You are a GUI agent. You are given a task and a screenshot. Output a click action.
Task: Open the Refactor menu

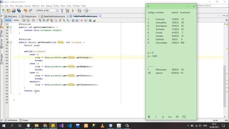tap(36, 6)
